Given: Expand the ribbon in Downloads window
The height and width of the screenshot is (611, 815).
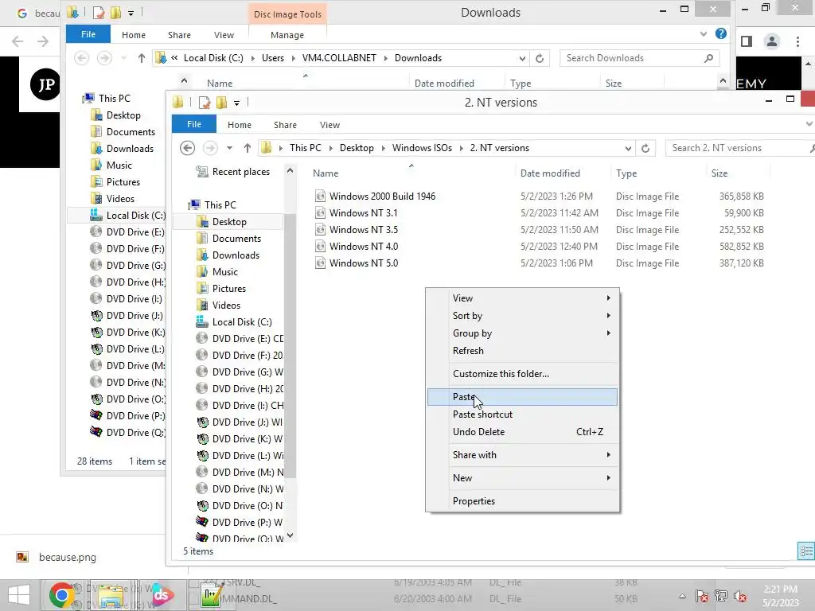Looking at the screenshot, I should (704, 33).
